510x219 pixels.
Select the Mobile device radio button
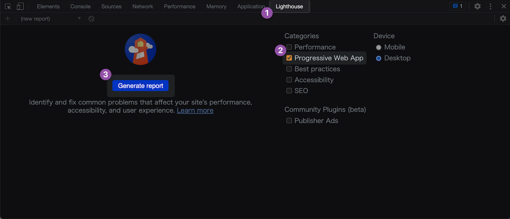coord(379,47)
